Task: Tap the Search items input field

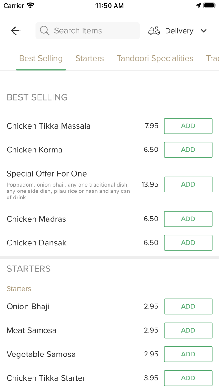Action: point(88,30)
